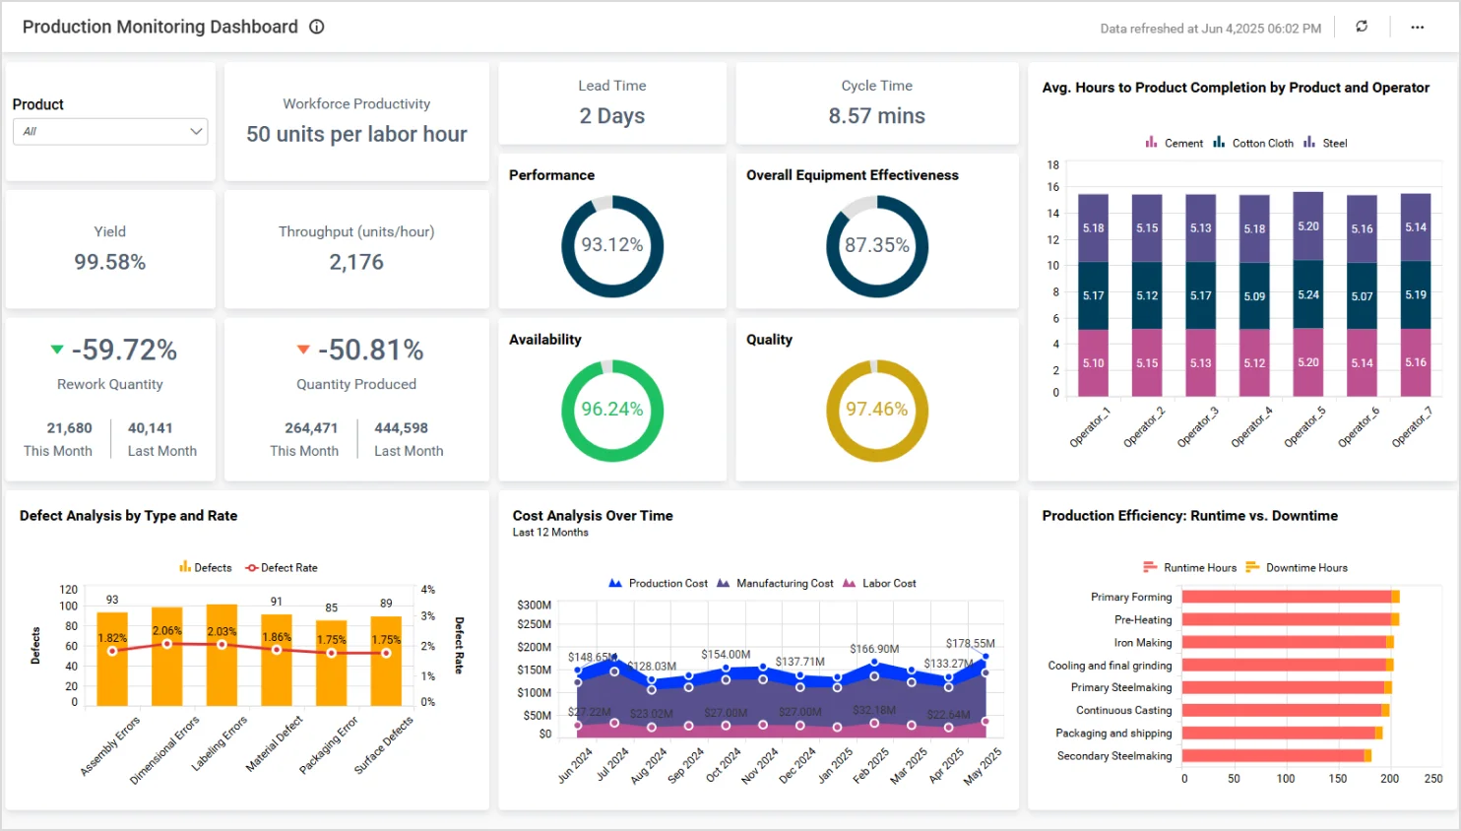Click the Assembly Errors defect bar
Screen dimensions: 1461x831
112,658
